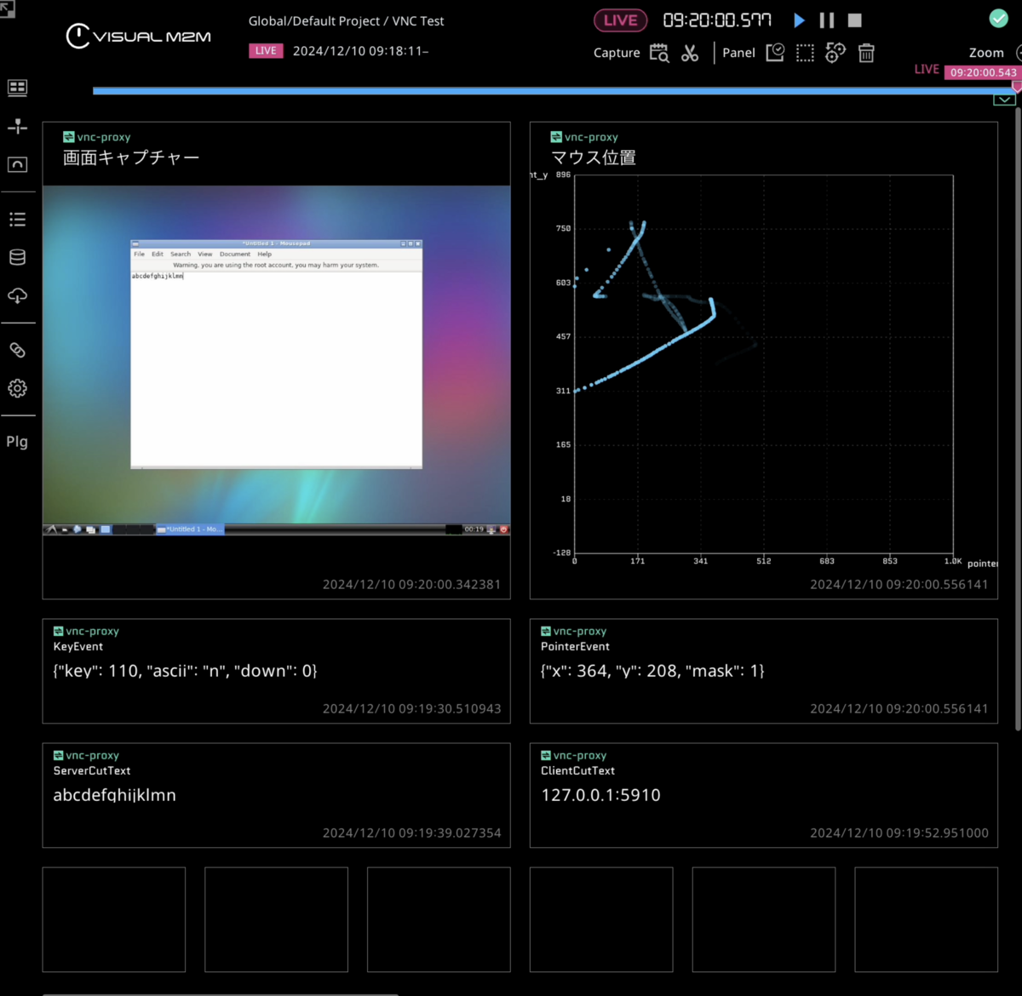Click the vnc-proxy icon on ServerCutText panel
This screenshot has height=996, width=1022.
pos(58,756)
